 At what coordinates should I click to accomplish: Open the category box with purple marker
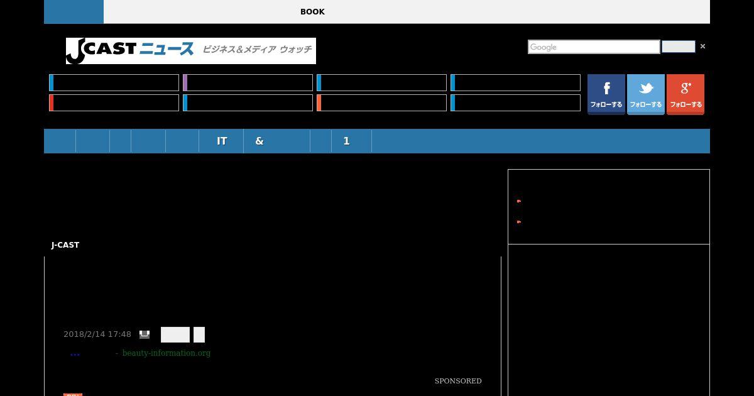(x=248, y=83)
